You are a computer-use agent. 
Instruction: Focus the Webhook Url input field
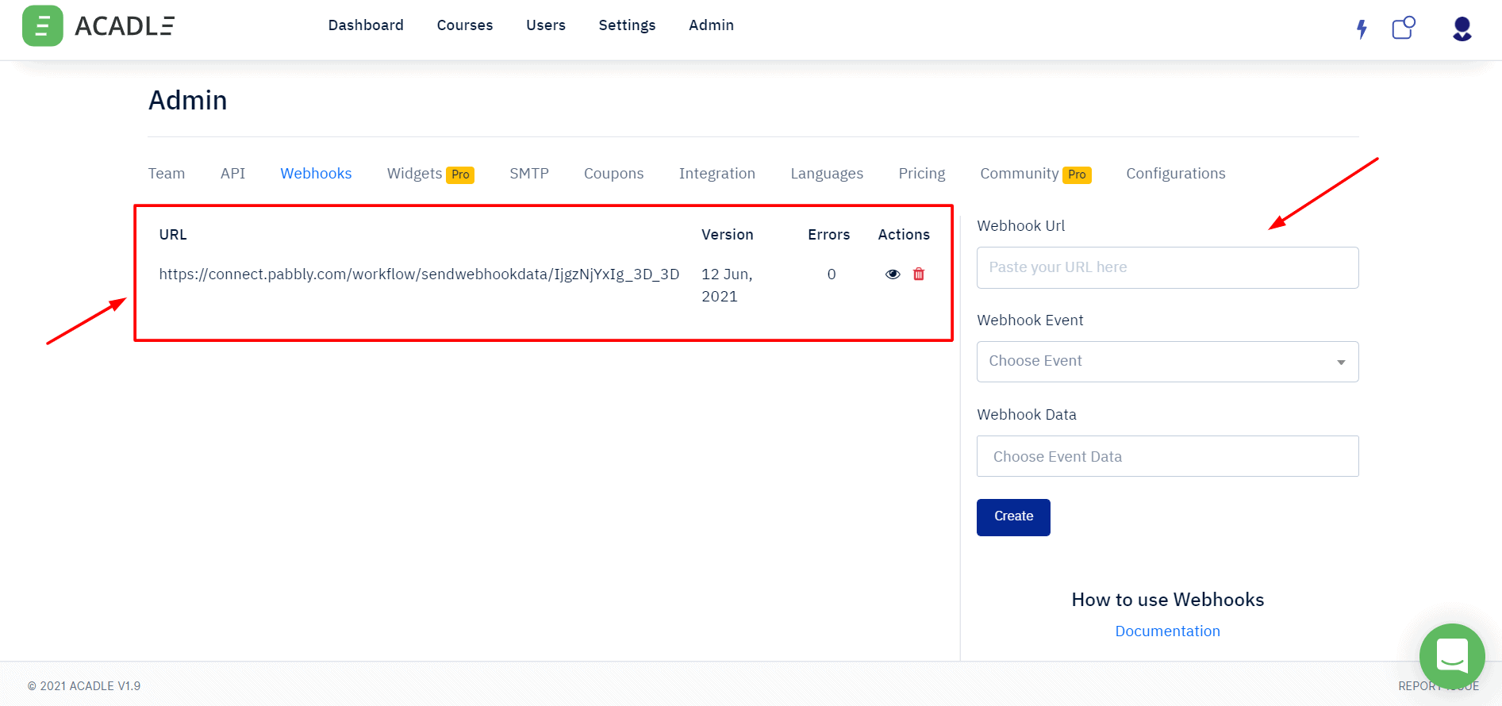(1167, 268)
